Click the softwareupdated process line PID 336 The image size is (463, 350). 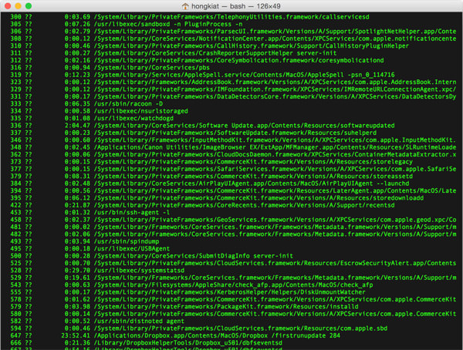202,126
